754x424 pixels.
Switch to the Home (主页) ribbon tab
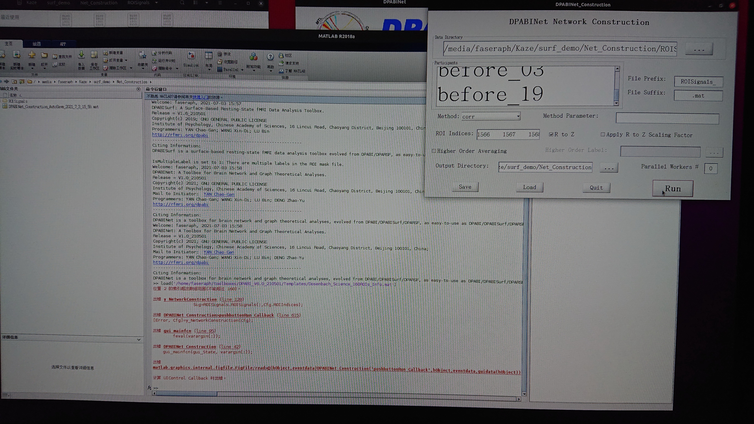point(8,44)
